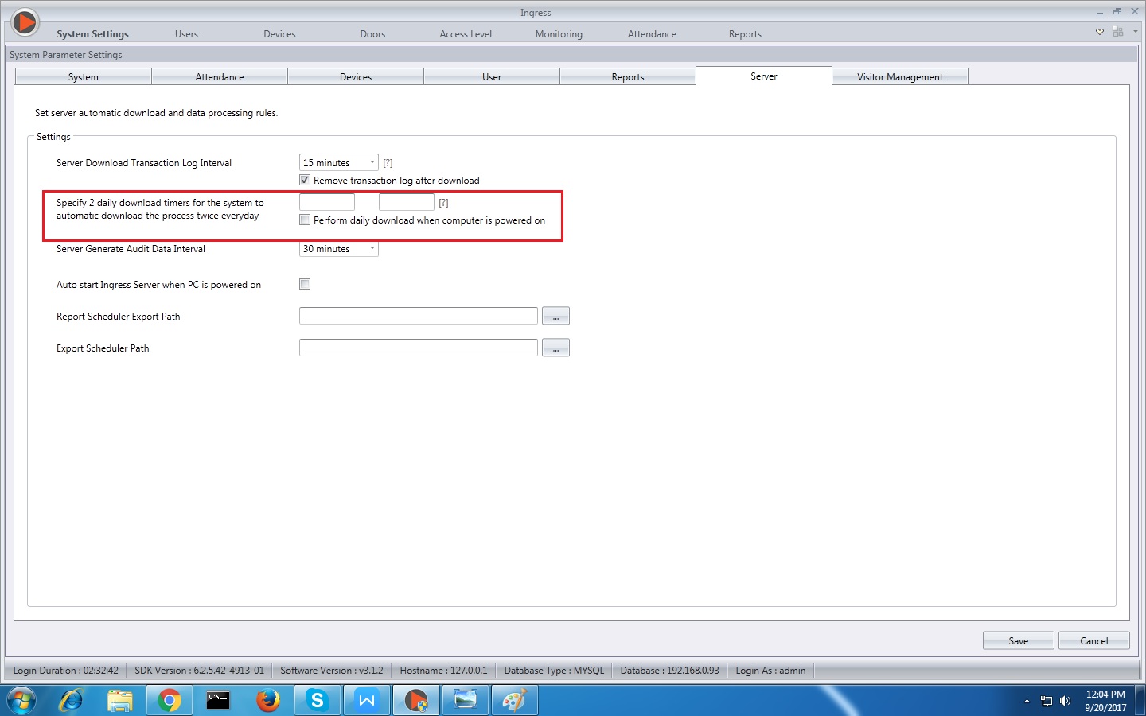Show hidden system tray icons
Screen dimensions: 1146x716
[1027, 701]
